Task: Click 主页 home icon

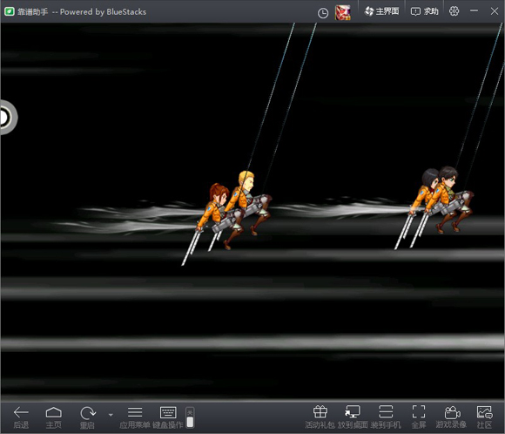Action: 53,417
